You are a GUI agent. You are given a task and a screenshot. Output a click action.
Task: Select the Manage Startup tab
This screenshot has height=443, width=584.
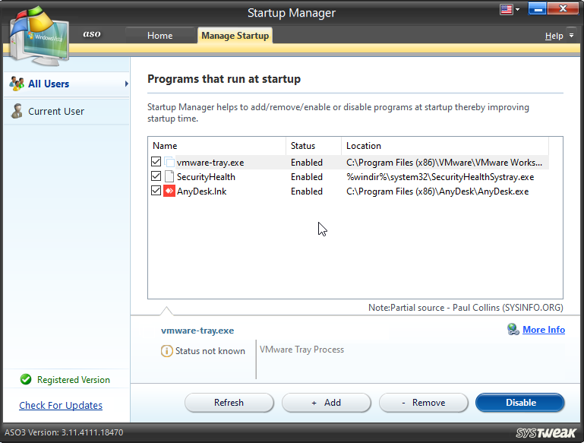click(x=235, y=36)
